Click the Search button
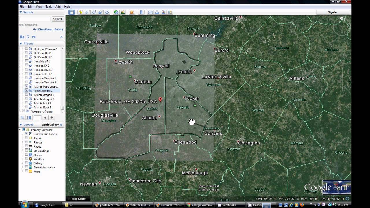The width and height of the screenshot is (370, 208). click(x=58, y=19)
